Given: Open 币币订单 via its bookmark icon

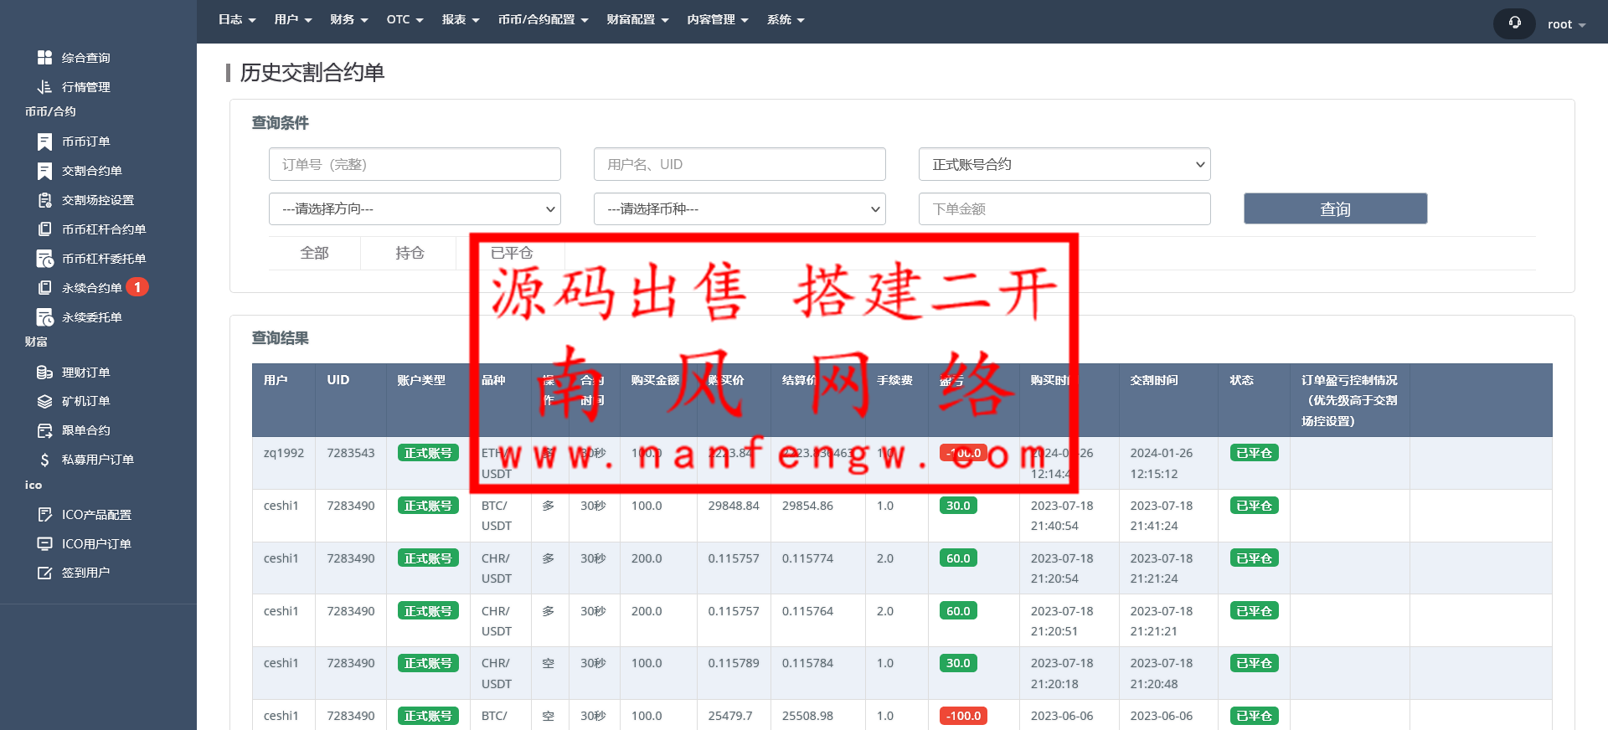Looking at the screenshot, I should coord(44,141).
